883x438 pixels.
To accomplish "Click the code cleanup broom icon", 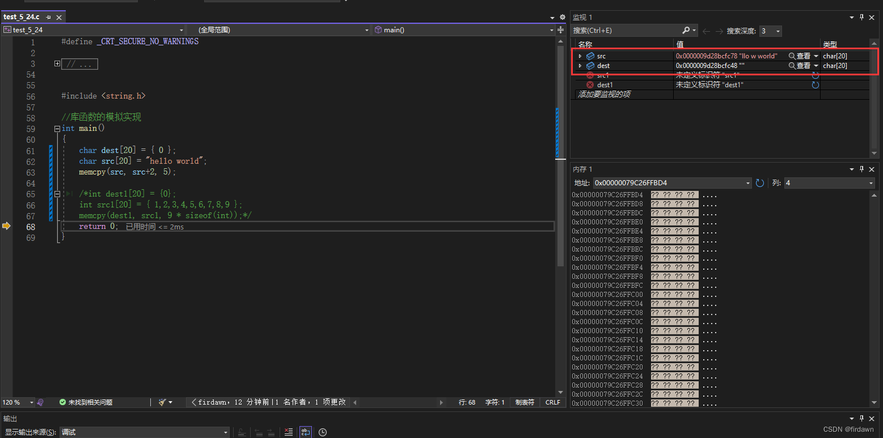I will coord(163,402).
